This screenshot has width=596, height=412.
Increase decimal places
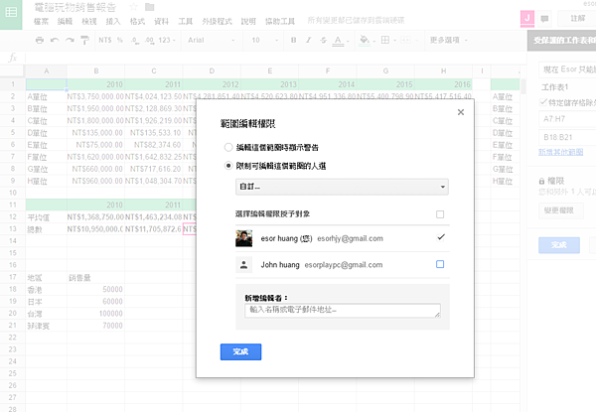(149, 40)
